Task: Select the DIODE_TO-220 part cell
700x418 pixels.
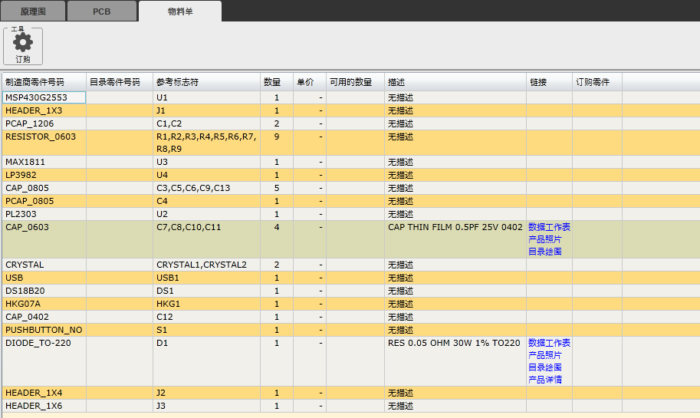Action: [44, 361]
